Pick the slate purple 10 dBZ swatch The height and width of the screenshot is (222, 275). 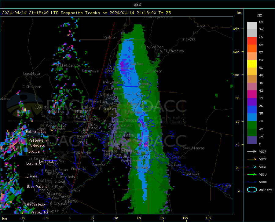click(252, 140)
